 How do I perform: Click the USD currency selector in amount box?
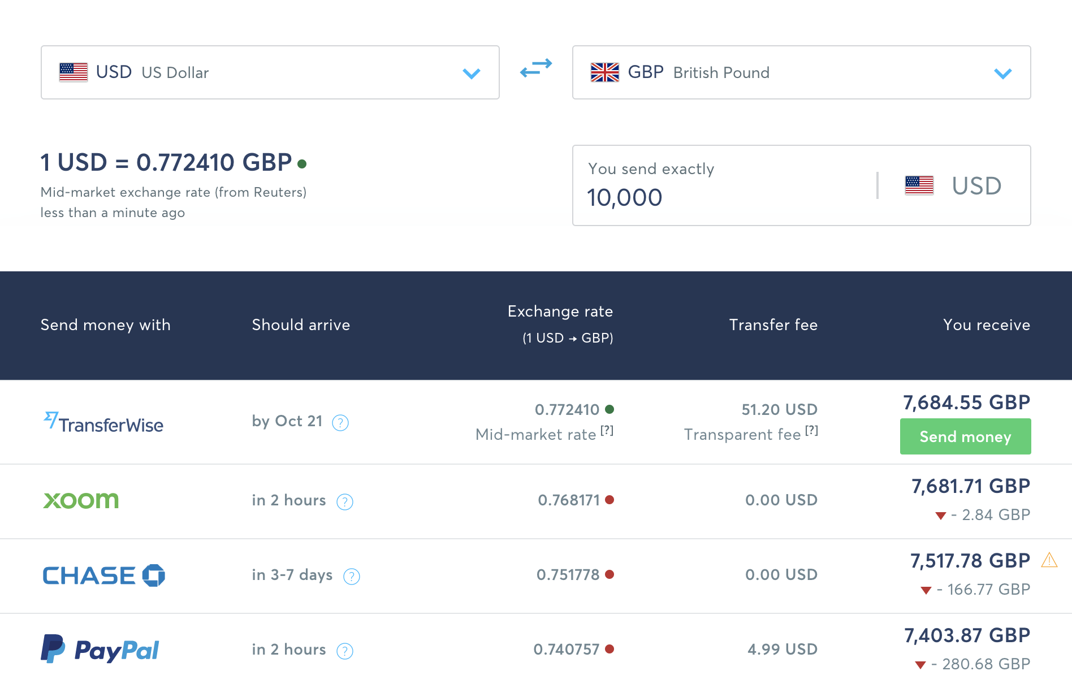click(954, 185)
